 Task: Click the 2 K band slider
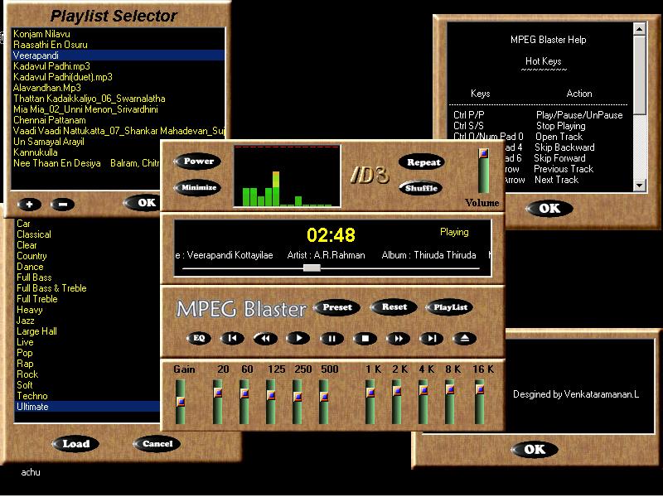pos(397,391)
